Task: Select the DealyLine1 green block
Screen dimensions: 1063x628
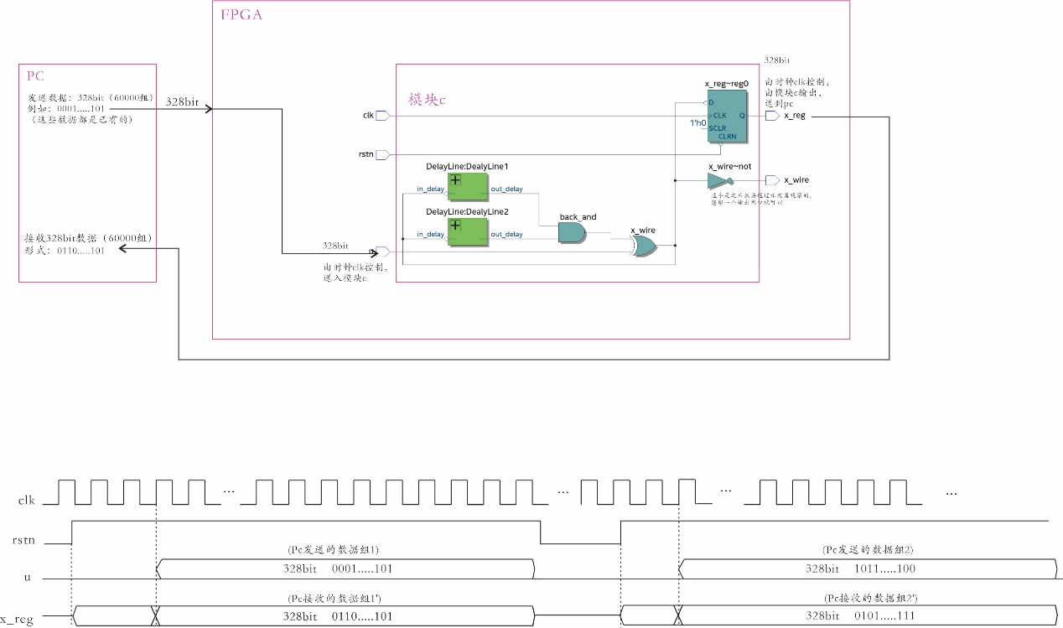Action: [x=468, y=186]
